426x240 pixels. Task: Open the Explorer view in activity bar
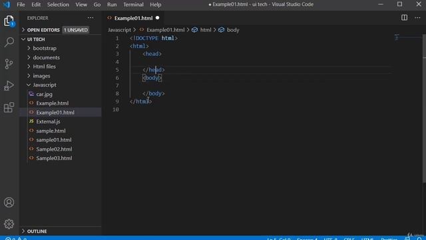pyautogui.click(x=9, y=21)
